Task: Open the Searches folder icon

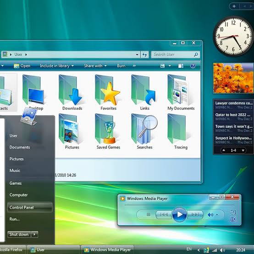Action: click(144, 129)
